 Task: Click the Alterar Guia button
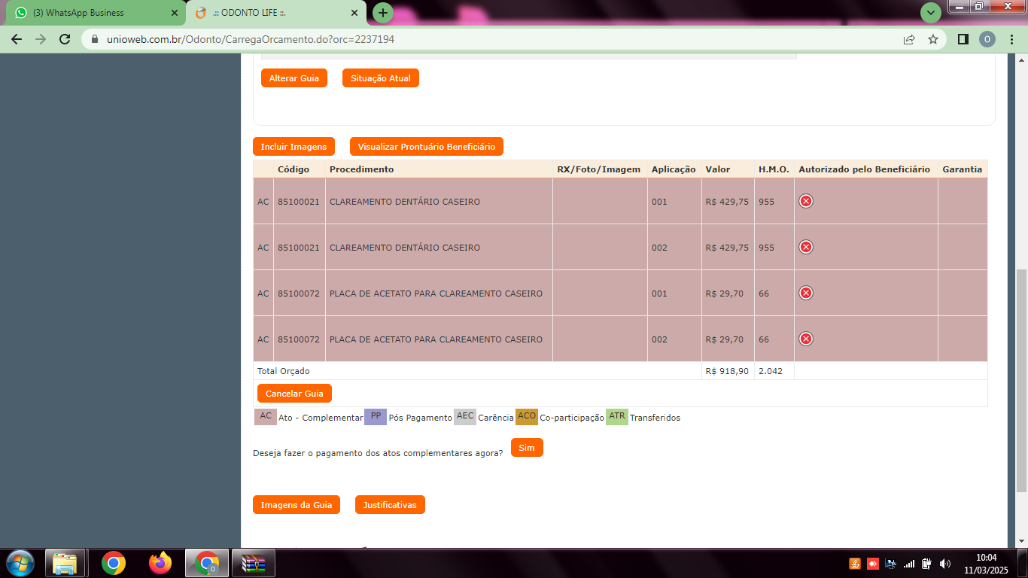tap(293, 78)
